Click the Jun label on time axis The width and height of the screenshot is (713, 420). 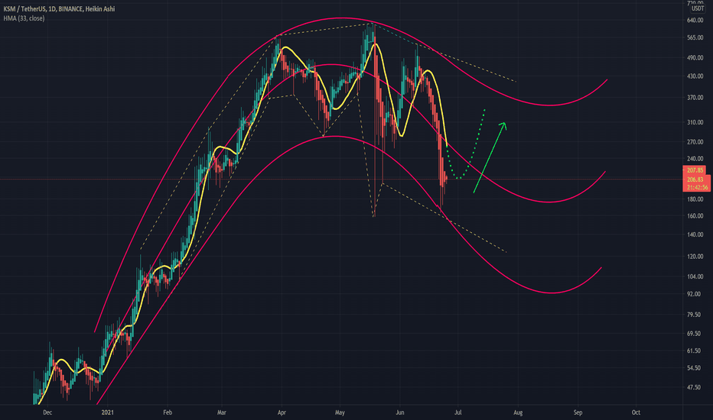399,412
